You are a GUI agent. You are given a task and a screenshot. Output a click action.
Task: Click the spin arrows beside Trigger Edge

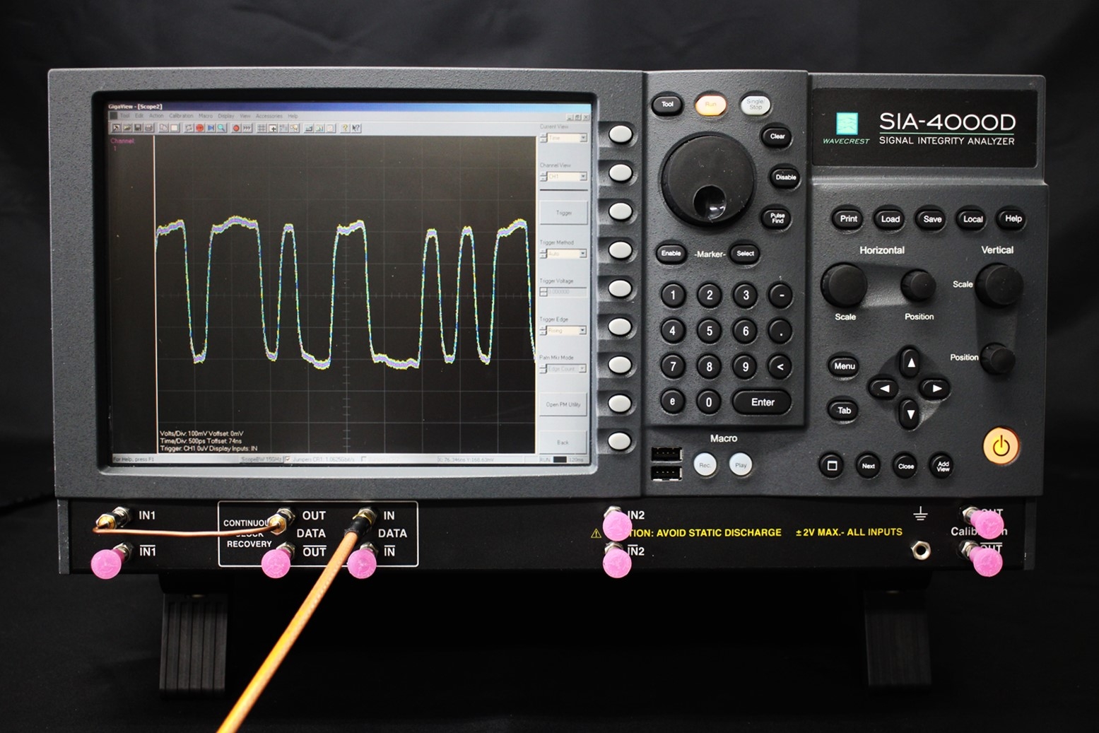coord(543,330)
